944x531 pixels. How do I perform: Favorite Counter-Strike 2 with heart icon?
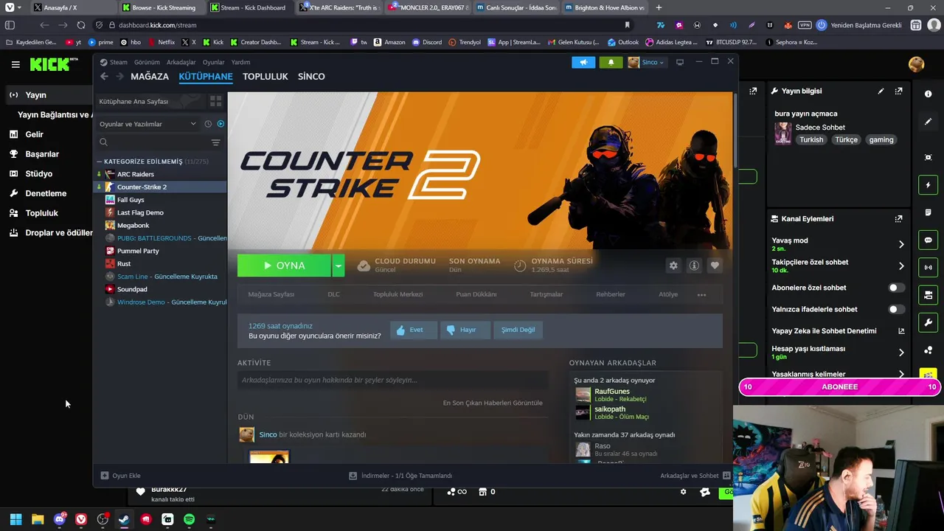pyautogui.click(x=715, y=265)
